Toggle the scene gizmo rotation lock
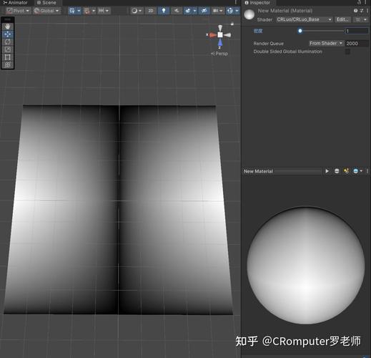 pos(232,24)
